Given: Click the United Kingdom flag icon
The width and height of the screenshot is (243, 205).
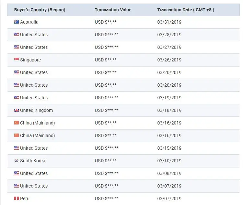Looking at the screenshot, I should click(17, 110).
